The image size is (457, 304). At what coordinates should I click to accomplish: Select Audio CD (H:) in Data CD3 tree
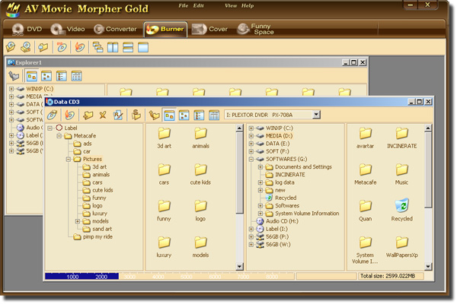pyautogui.click(x=277, y=221)
